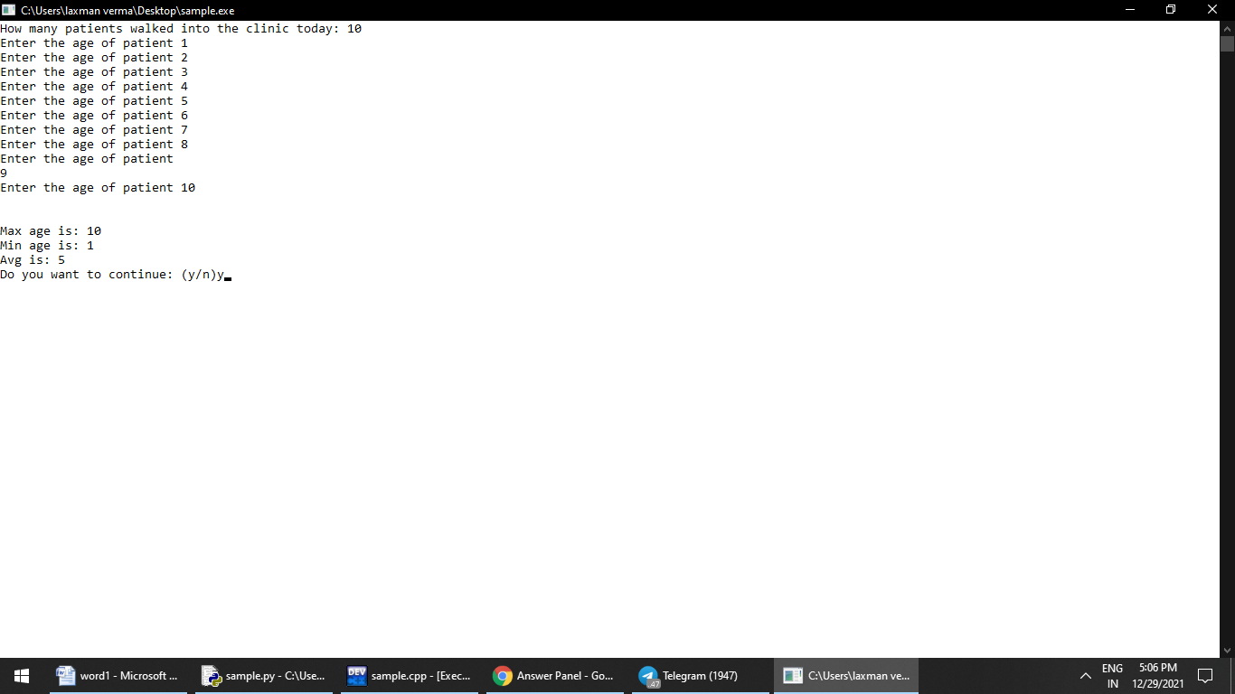Select the sample.exe console taskbar button

coord(846,676)
